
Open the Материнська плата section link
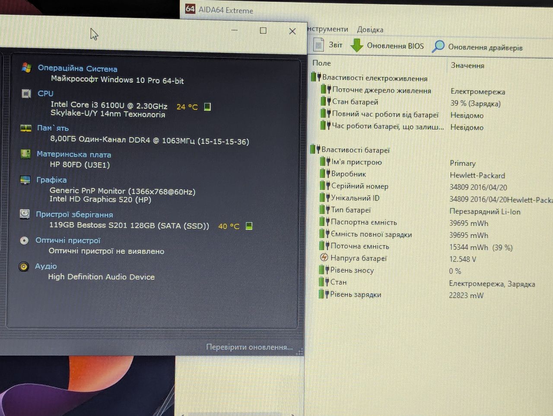point(74,154)
